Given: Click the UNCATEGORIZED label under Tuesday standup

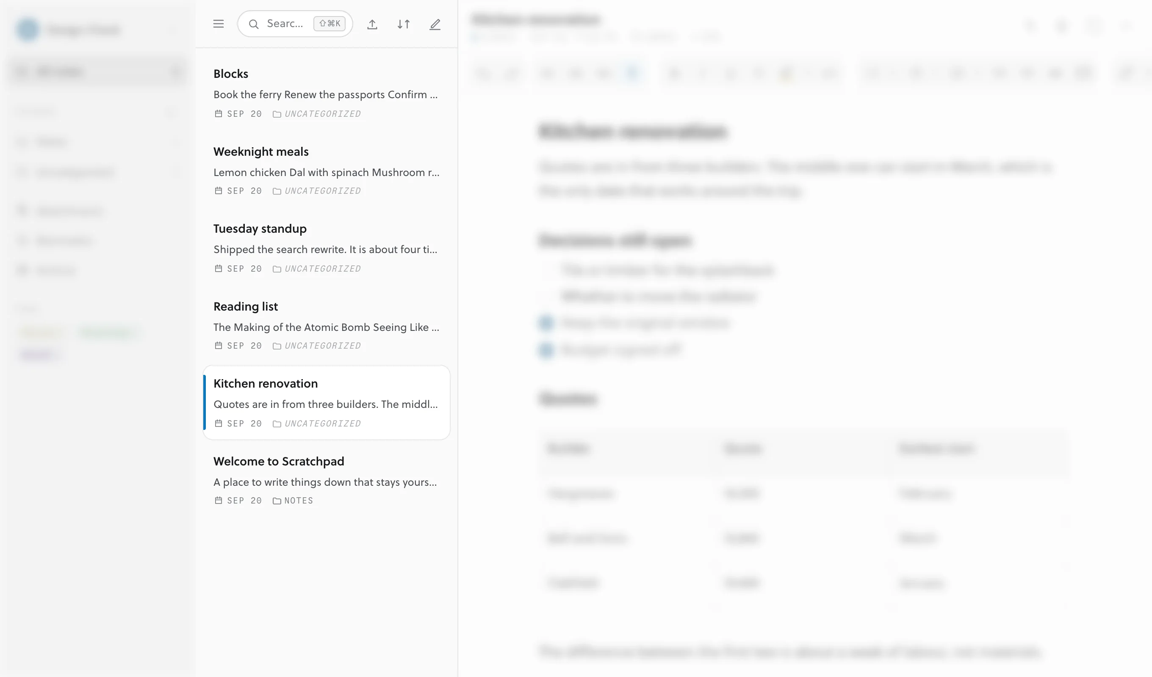Looking at the screenshot, I should tap(323, 269).
